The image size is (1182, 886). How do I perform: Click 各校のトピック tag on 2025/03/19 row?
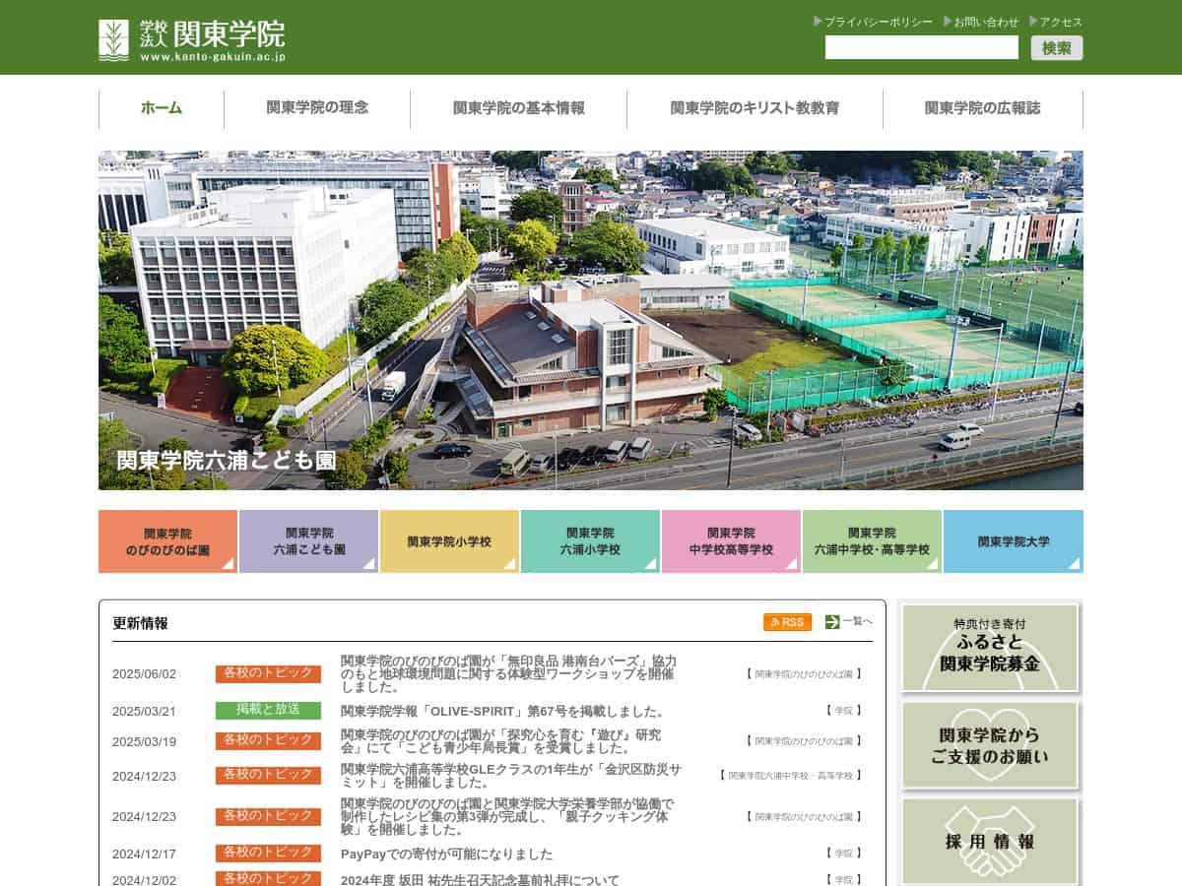tap(268, 740)
